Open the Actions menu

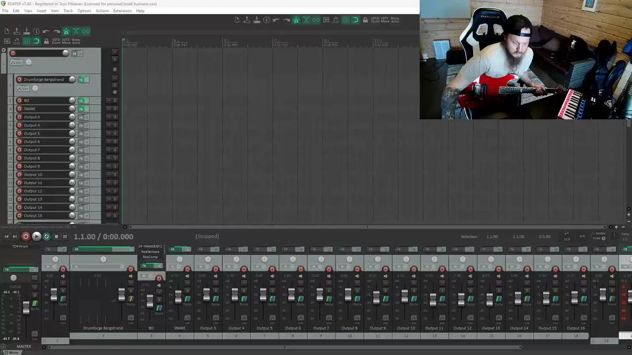(102, 11)
